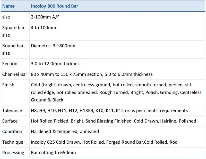Click the '2-100mm A/F' value
The image size is (206, 159).
point(45,17)
